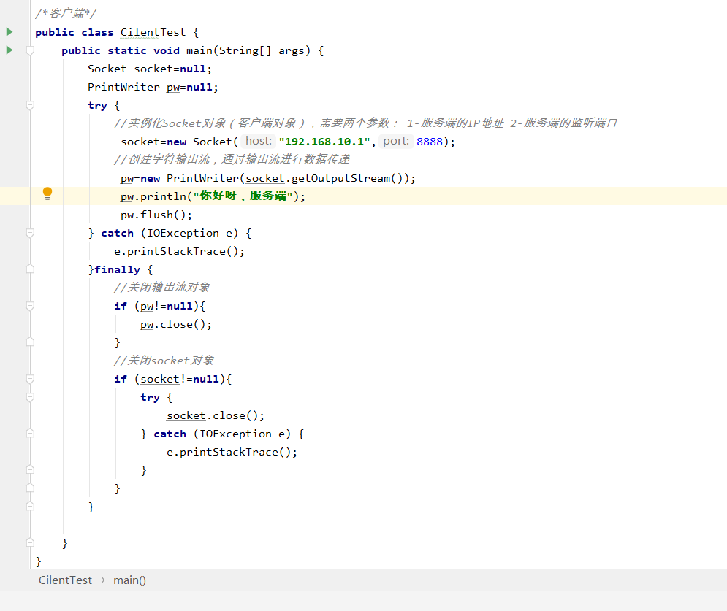
Task: Click Socket socket=null declaration
Action: tap(149, 69)
